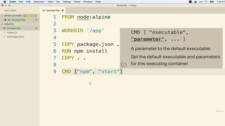Click the clock in the menu bar
Screen dimensions: 225x126
[221, 2]
